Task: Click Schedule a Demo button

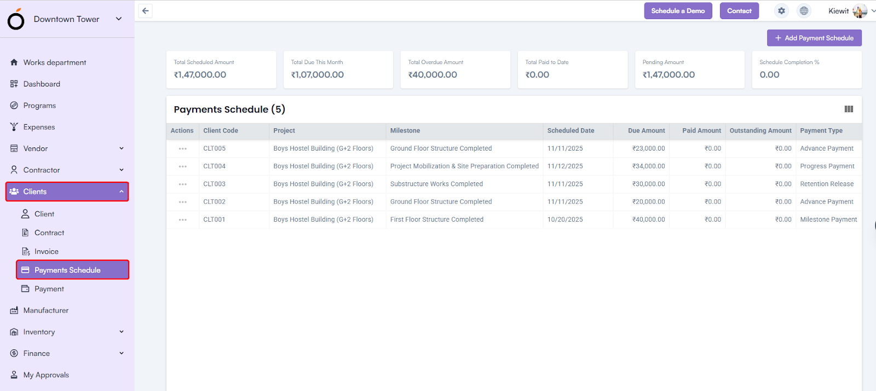Action: [x=678, y=11]
